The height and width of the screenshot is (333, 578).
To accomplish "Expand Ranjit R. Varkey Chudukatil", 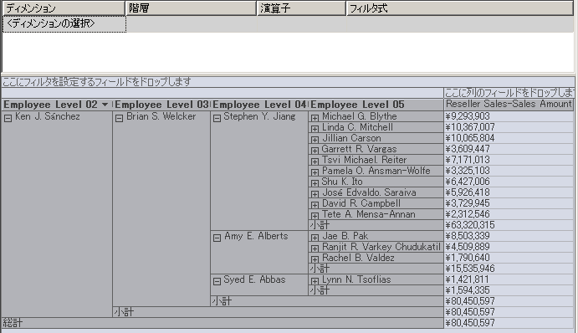I will [x=315, y=248].
